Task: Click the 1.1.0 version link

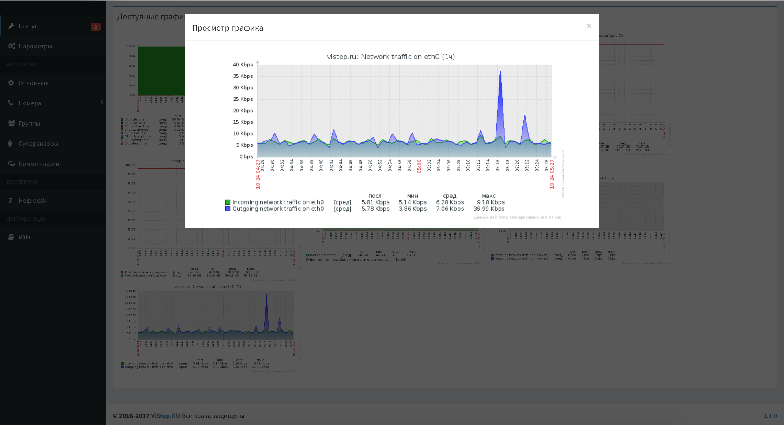Action: [770, 416]
